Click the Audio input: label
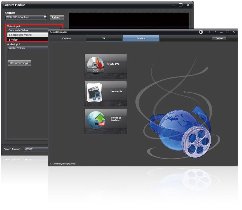The height and width of the screenshot is (210, 242). (14, 44)
